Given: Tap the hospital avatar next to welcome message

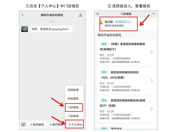Looking at the screenshot, I should (x=25, y=29).
